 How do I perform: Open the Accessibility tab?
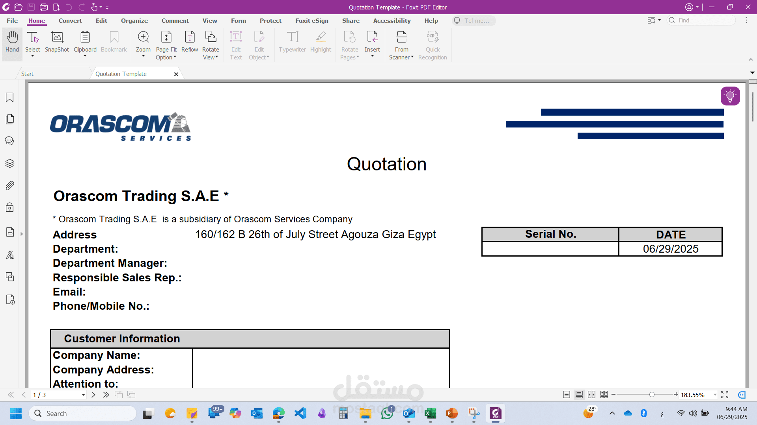[x=392, y=20]
